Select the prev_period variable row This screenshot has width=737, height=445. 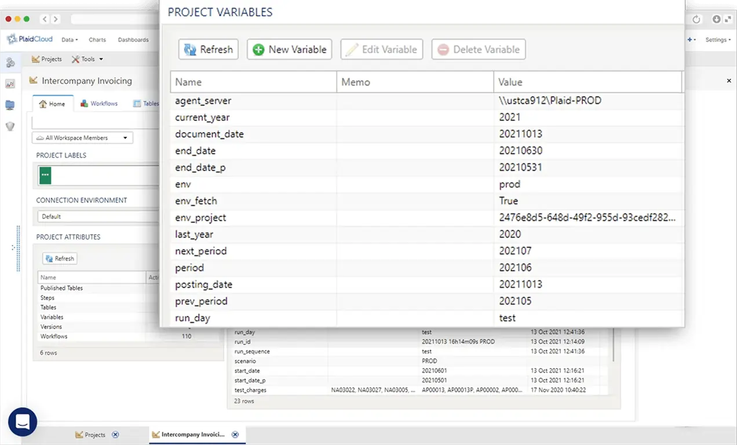[x=427, y=301]
